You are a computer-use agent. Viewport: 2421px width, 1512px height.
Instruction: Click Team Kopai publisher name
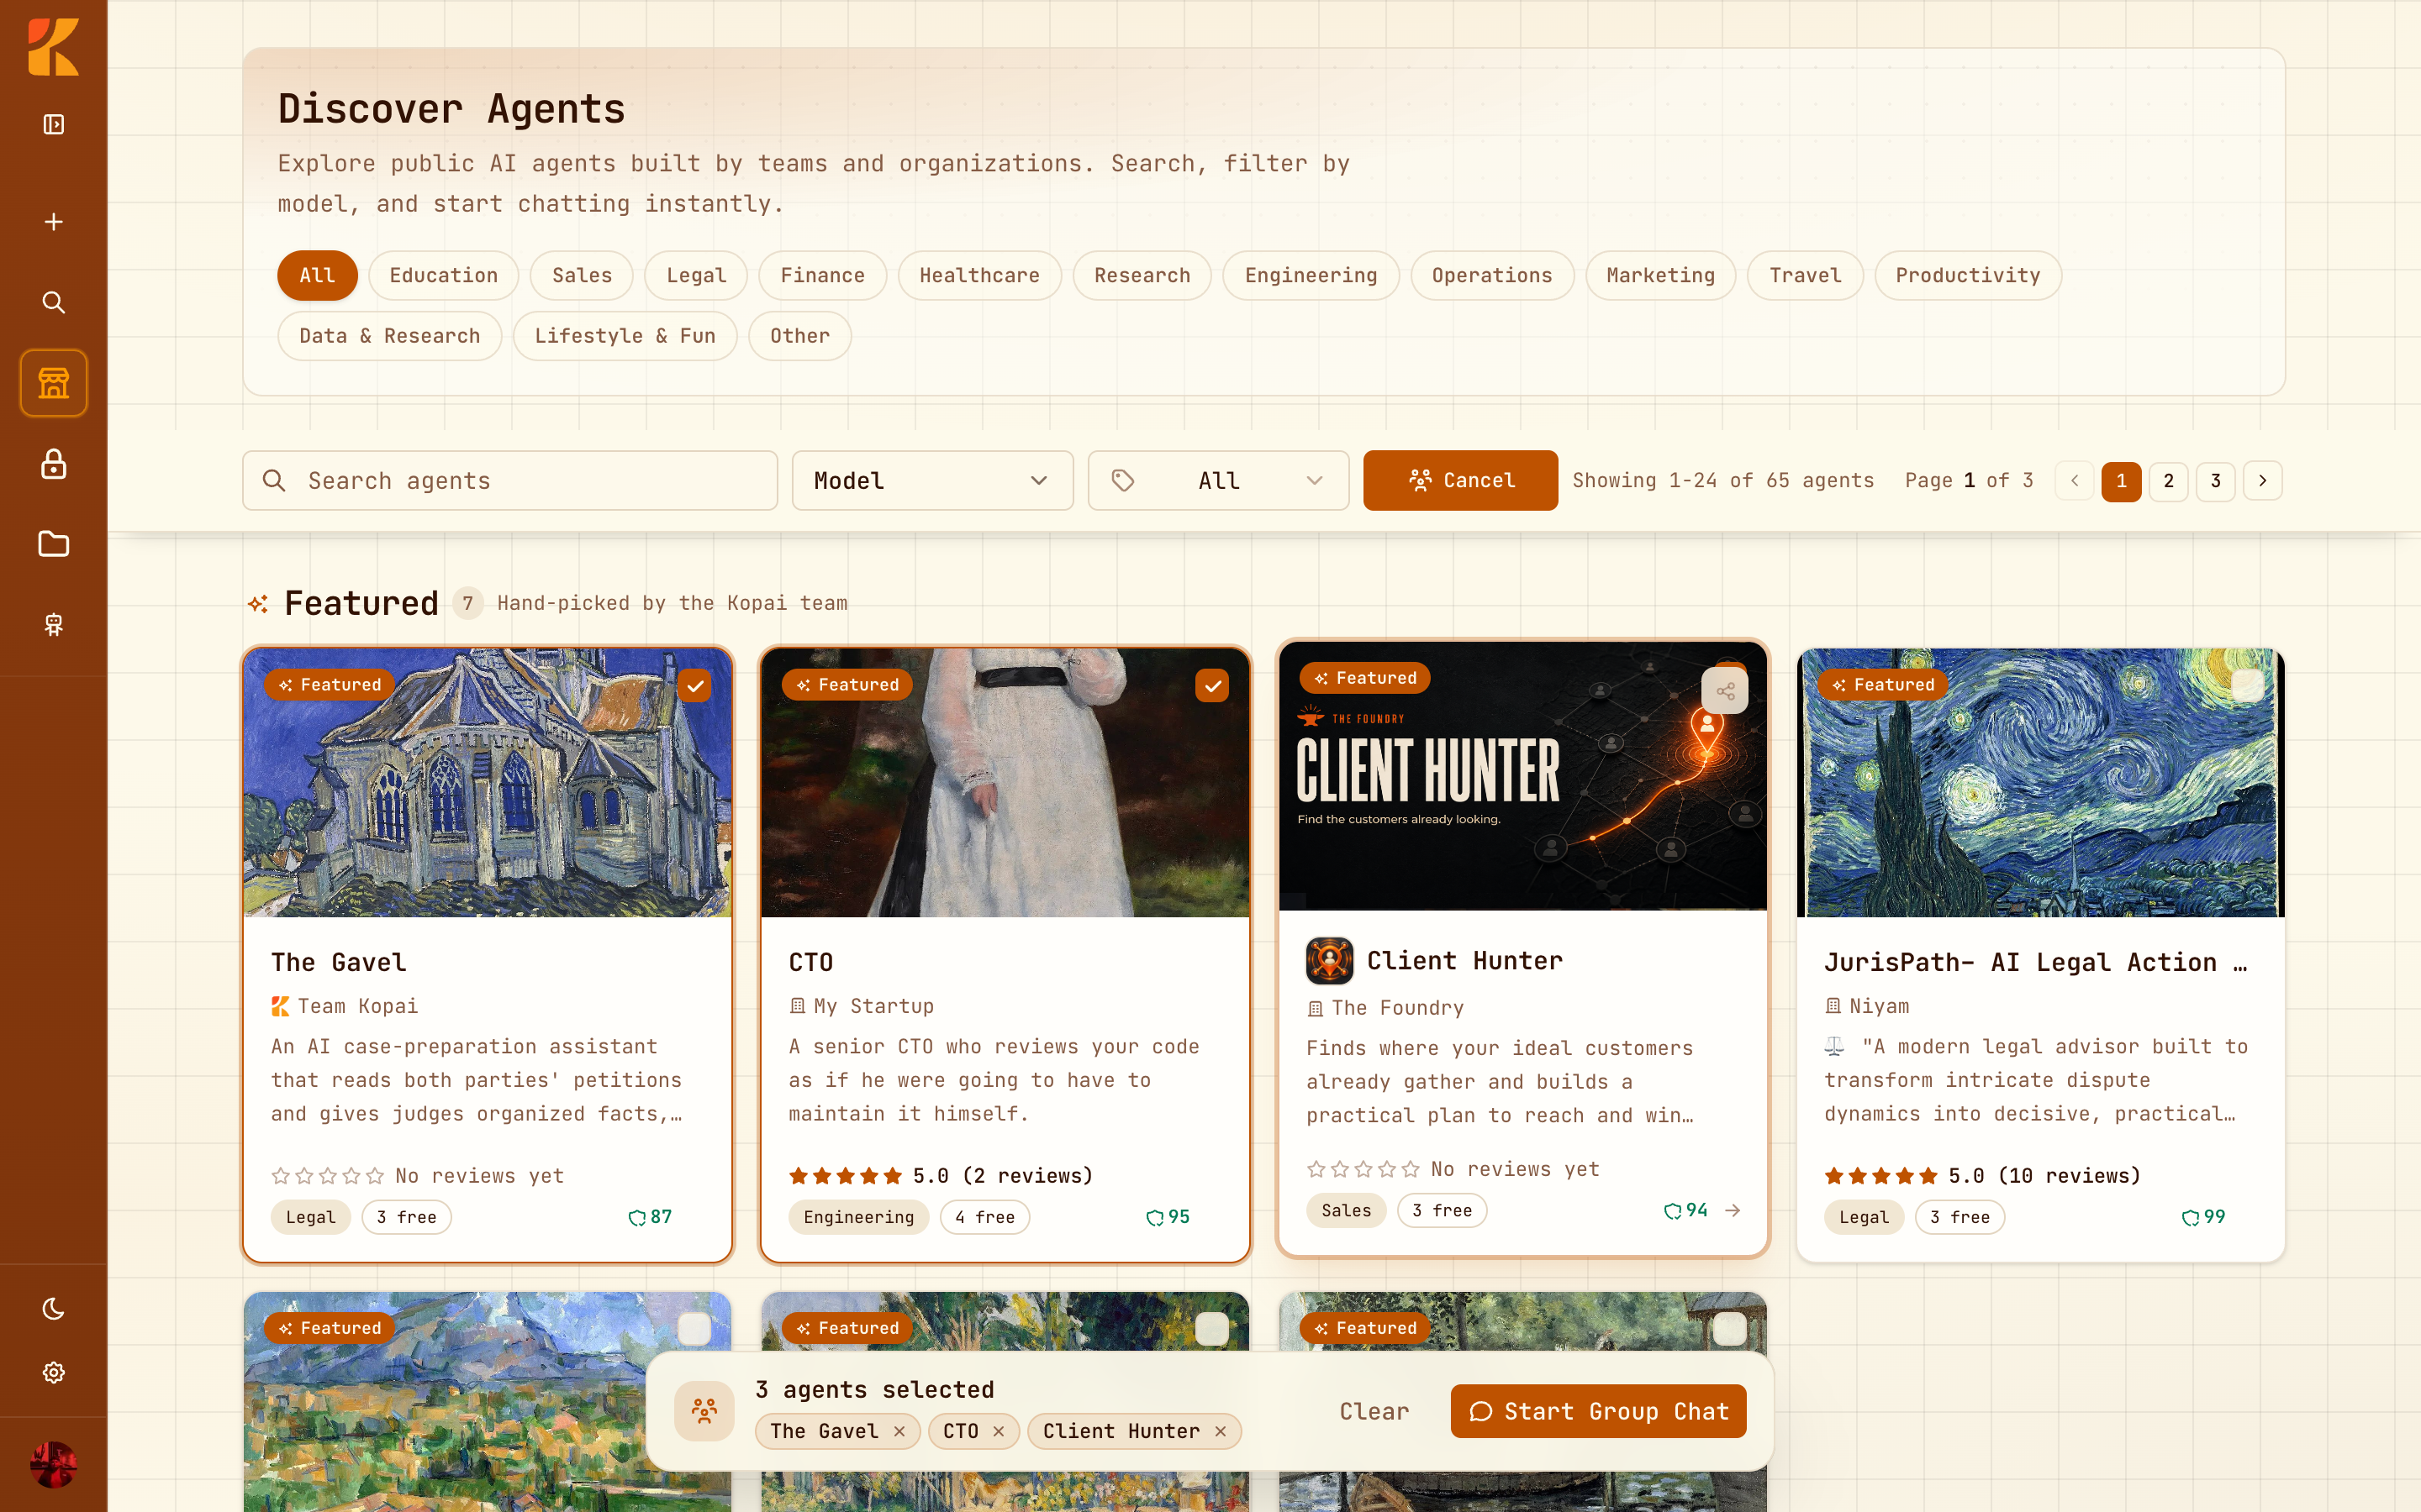(357, 1006)
